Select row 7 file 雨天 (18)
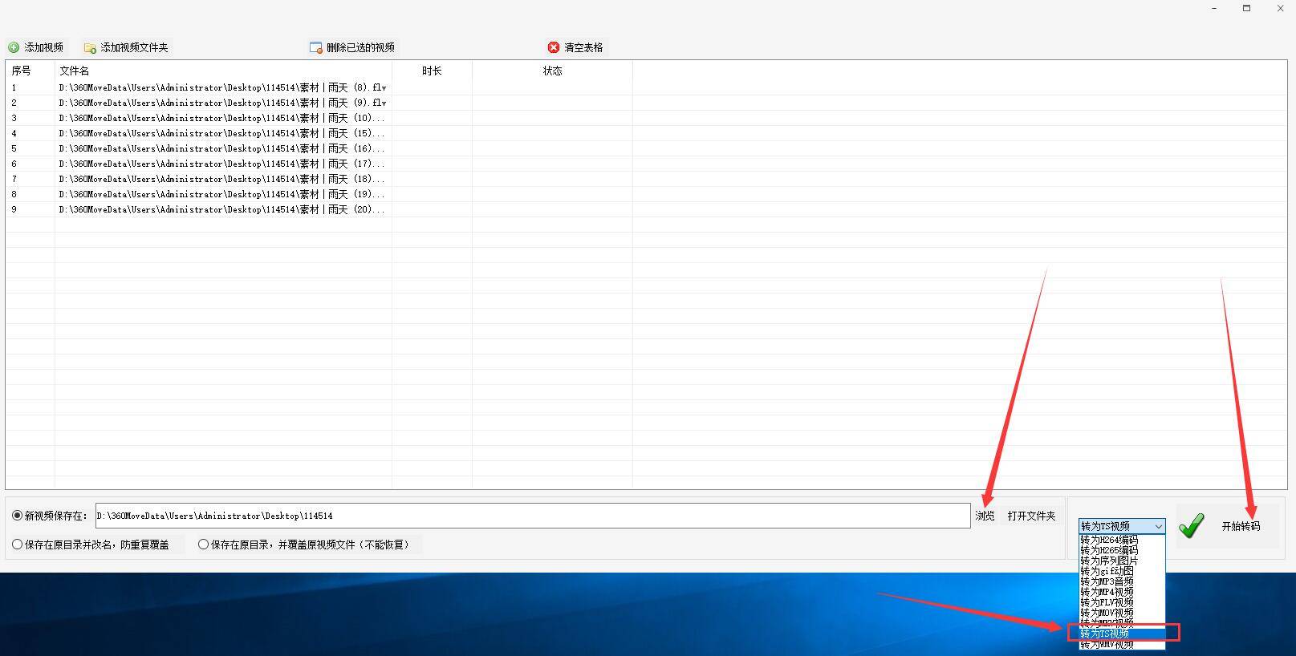 pyautogui.click(x=222, y=179)
